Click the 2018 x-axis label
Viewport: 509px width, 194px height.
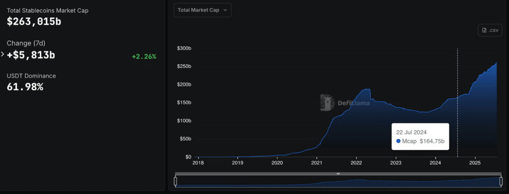click(x=198, y=163)
